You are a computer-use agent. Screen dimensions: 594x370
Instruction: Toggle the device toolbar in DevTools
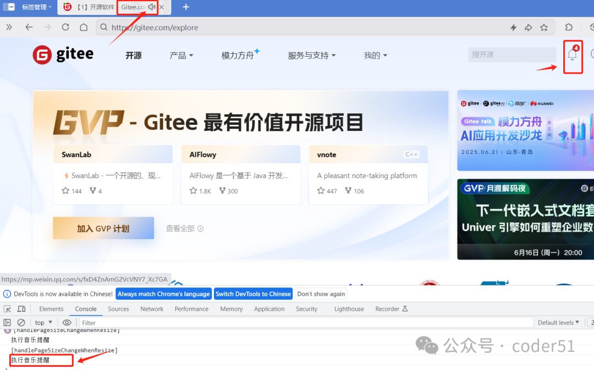[x=21, y=308]
